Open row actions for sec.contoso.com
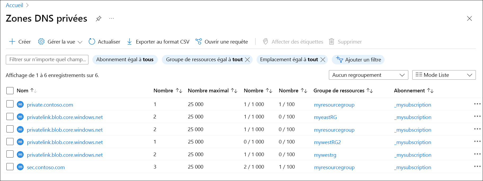The height and width of the screenshot is (181, 483). coord(477,166)
